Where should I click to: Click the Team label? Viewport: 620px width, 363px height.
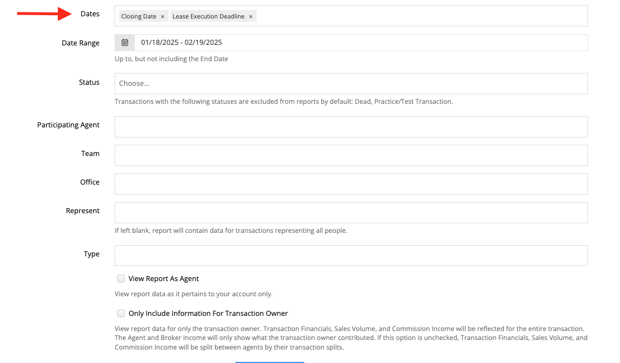click(x=90, y=154)
